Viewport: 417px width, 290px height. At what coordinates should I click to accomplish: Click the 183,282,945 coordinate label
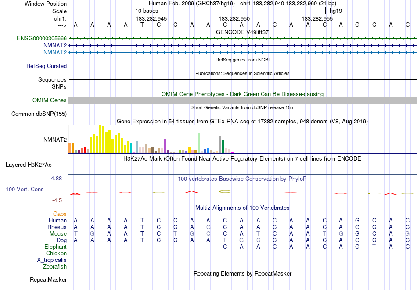point(151,18)
